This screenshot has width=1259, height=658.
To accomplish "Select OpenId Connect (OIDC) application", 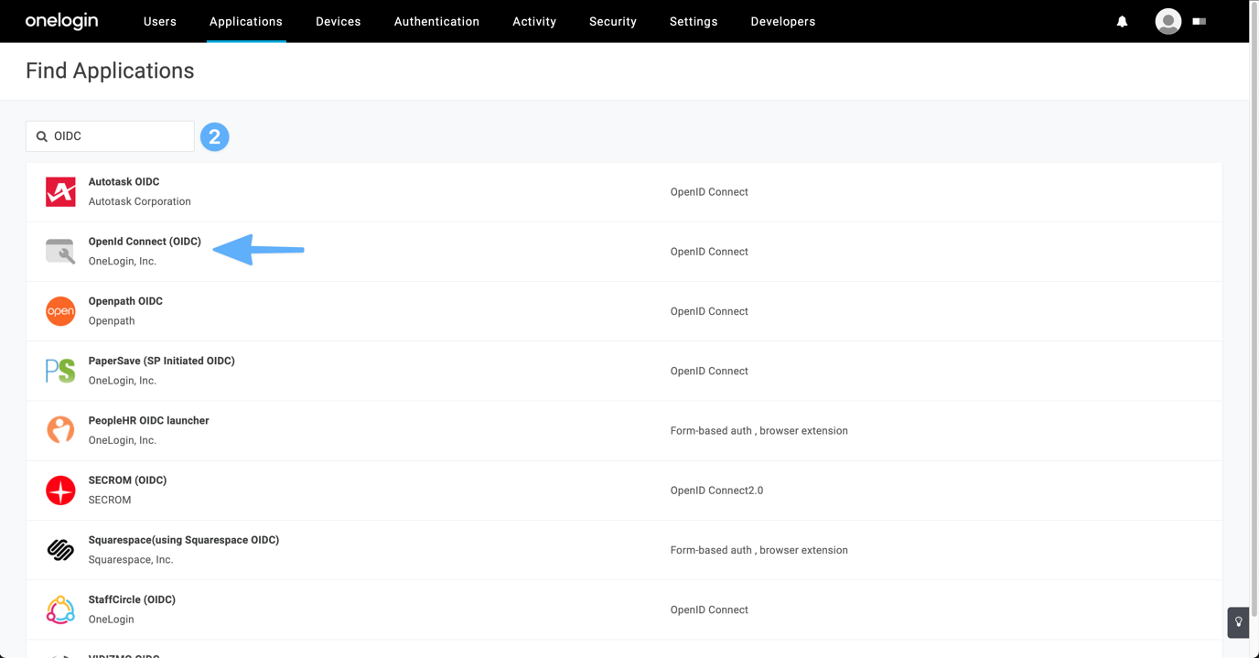I will [624, 252].
